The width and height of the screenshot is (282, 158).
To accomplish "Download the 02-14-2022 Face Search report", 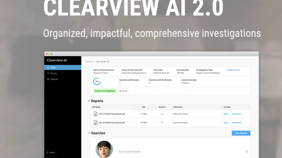I will [x=236, y=114].
